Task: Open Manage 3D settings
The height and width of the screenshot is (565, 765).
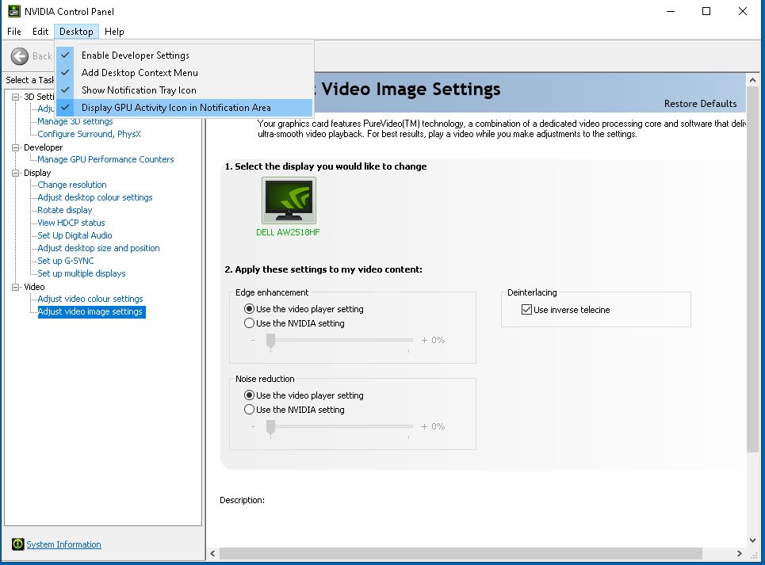Action: point(75,121)
